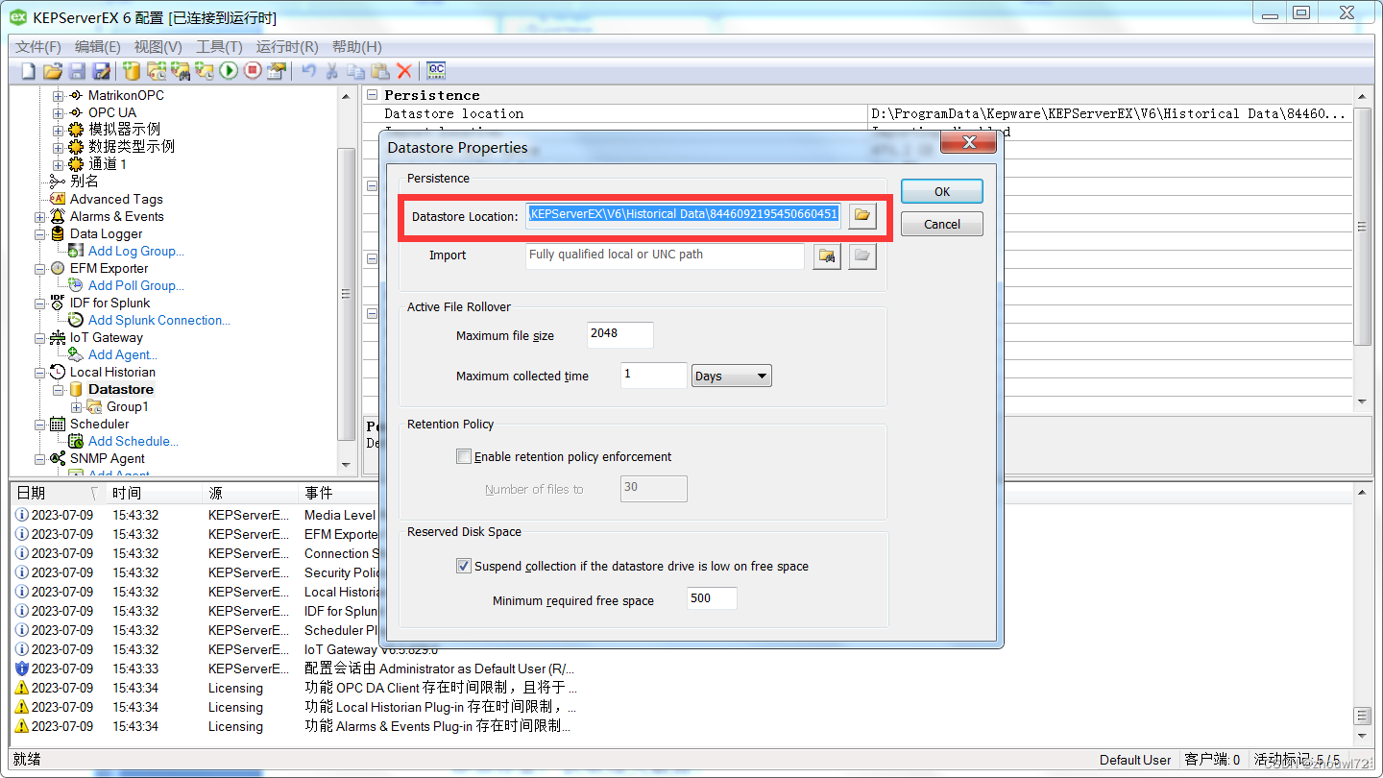The width and height of the screenshot is (1383, 778).
Task: Click the 时间 column header
Action: (154, 493)
